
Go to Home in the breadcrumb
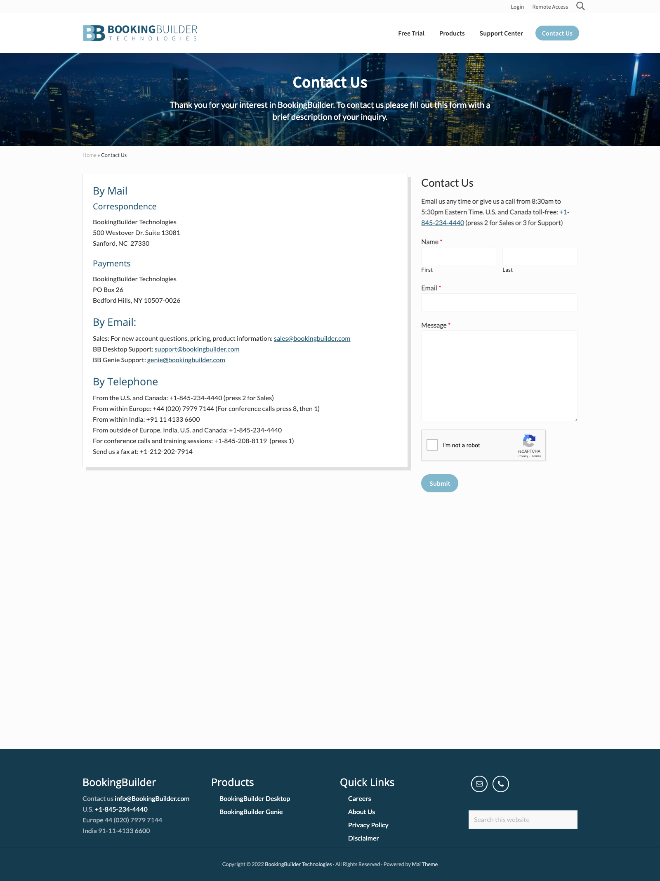coord(90,155)
